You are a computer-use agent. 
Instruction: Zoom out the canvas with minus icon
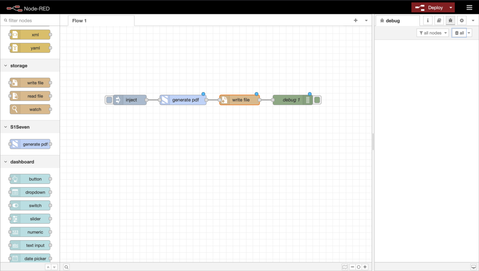click(352, 267)
